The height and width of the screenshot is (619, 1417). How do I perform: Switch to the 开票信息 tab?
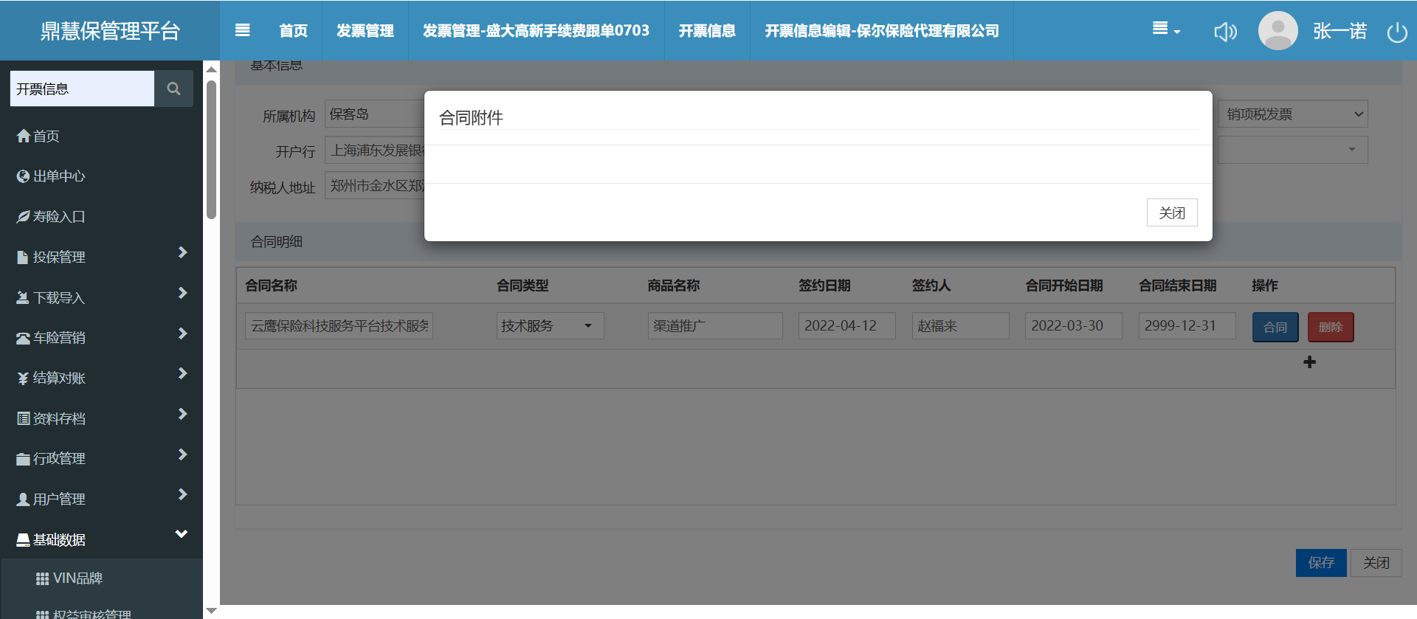pyautogui.click(x=707, y=30)
